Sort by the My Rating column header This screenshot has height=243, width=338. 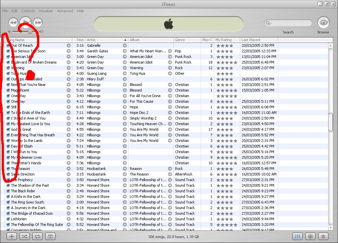(227, 40)
